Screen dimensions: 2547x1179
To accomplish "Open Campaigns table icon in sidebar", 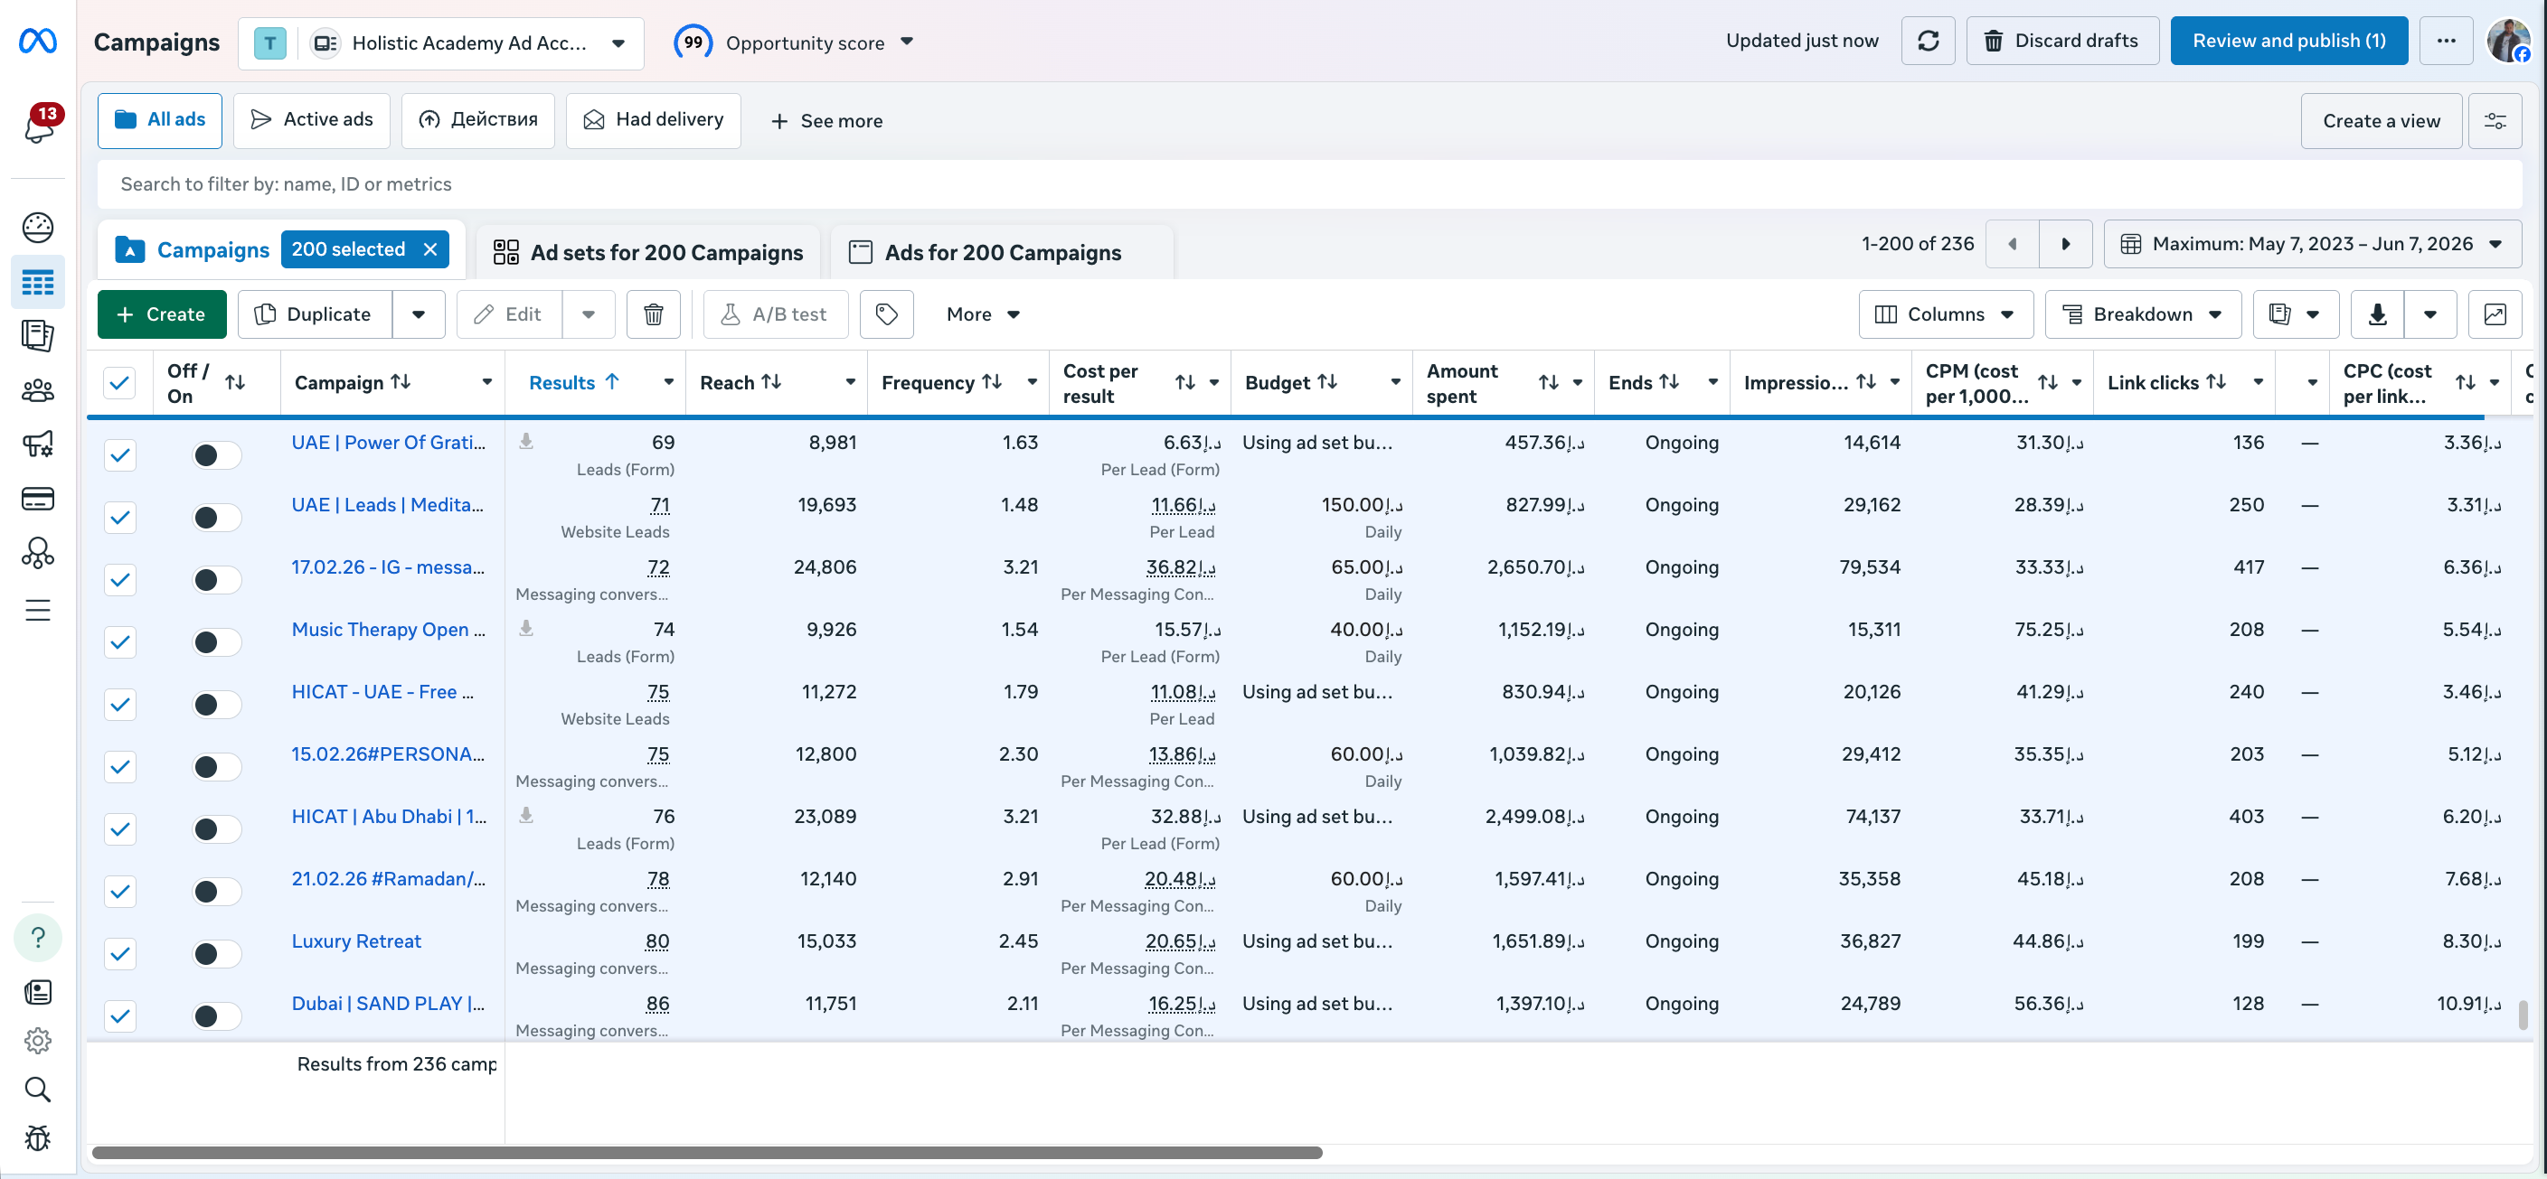I will (38, 284).
